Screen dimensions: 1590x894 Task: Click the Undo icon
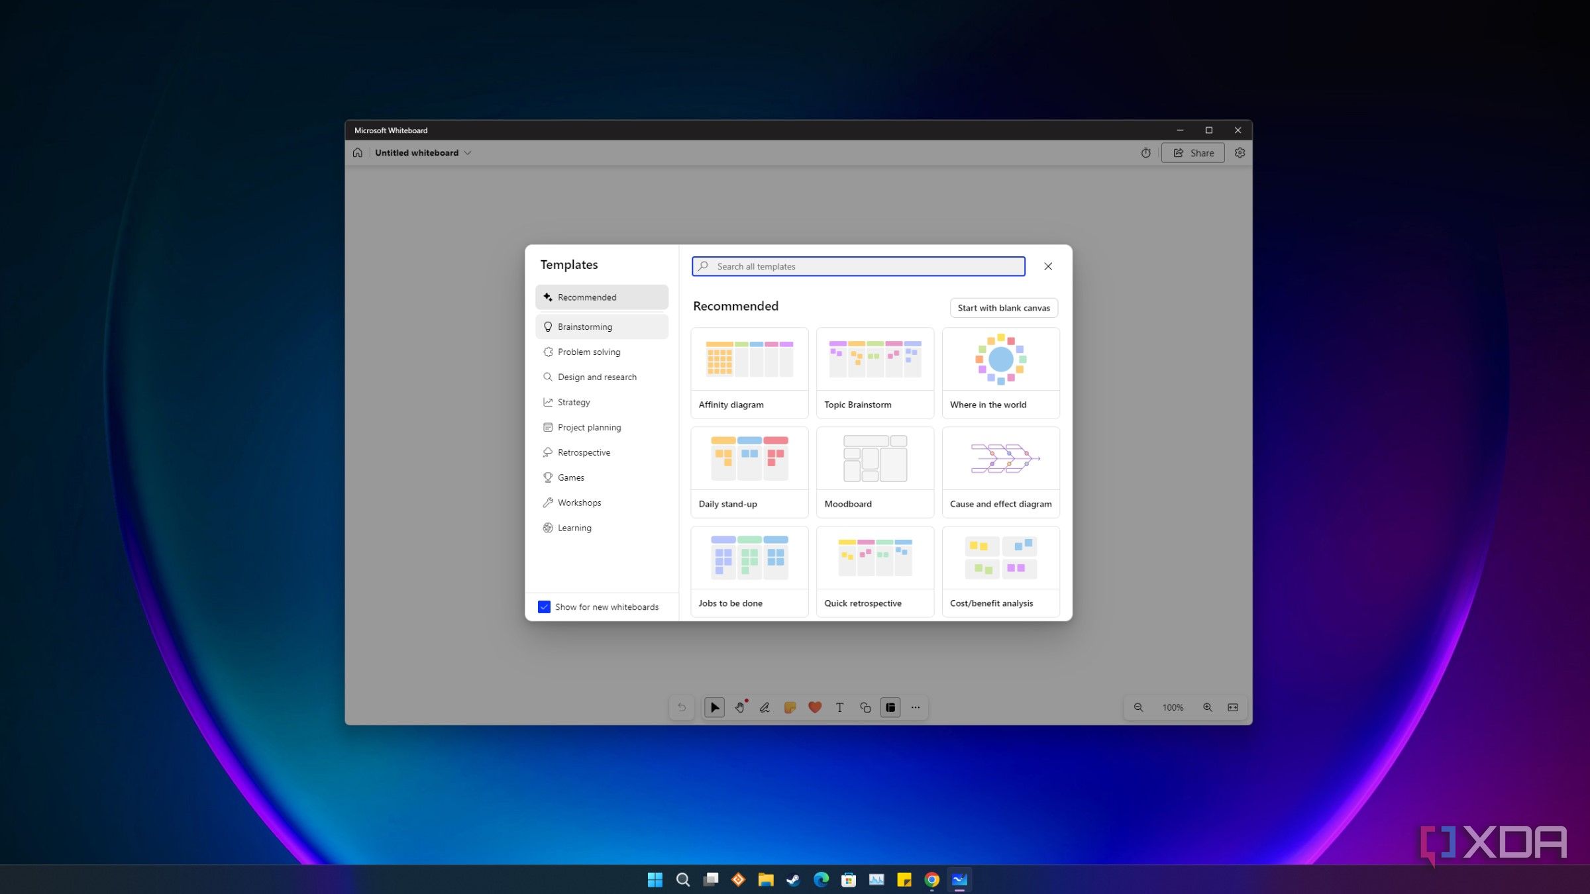(682, 707)
